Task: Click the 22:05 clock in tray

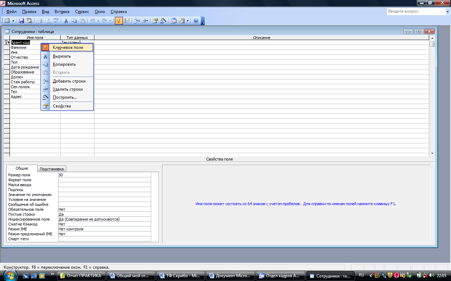Action: (x=441, y=275)
